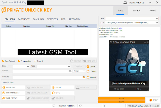This screenshot has width=161, height=108.
Task: Click the Read GPT disk icon
Action: pyautogui.click(x=85, y=61)
